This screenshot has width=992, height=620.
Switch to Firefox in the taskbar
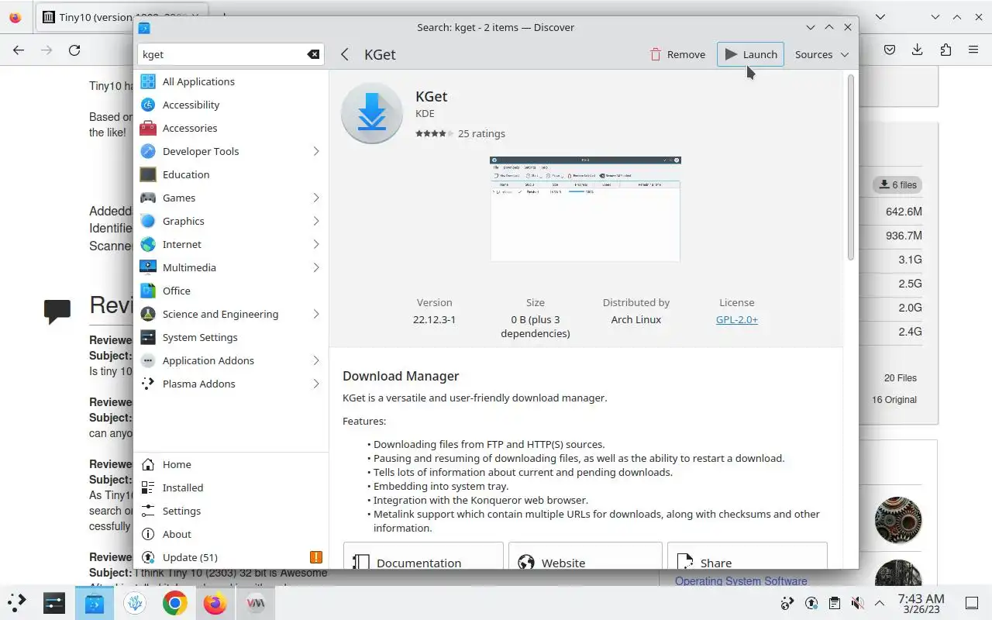click(215, 603)
